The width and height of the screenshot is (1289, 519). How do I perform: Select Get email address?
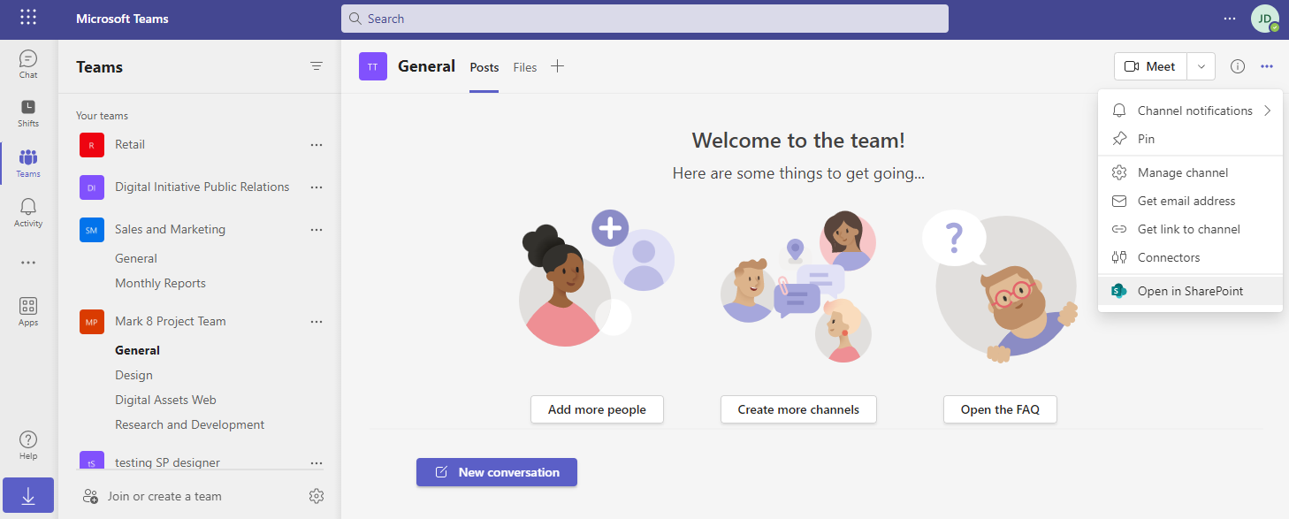pos(1190,201)
